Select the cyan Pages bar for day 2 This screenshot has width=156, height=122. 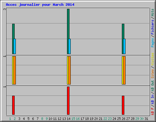(15, 46)
